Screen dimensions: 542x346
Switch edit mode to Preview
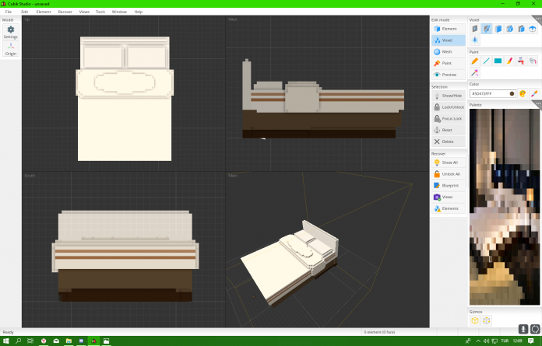point(449,75)
